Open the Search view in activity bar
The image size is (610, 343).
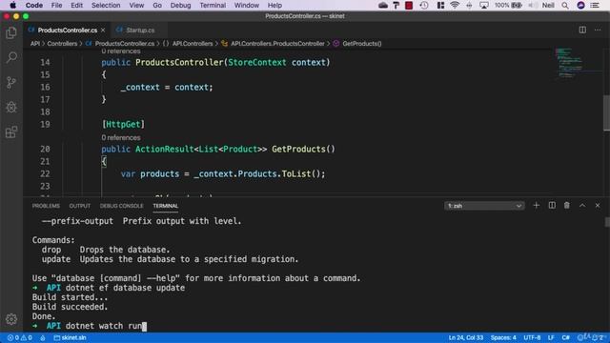coord(11,57)
